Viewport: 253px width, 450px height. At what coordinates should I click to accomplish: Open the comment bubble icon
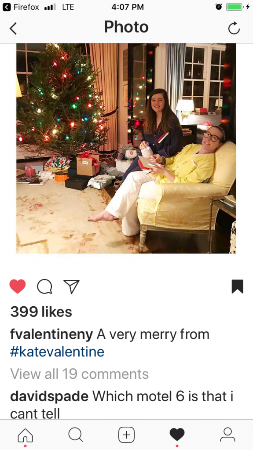(x=44, y=287)
